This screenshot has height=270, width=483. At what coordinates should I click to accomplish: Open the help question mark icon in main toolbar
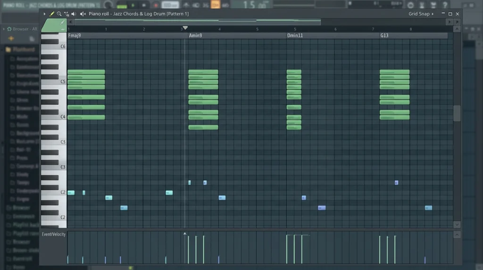(445, 5)
